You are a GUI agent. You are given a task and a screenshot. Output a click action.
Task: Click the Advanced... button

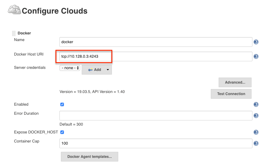pyautogui.click(x=235, y=82)
